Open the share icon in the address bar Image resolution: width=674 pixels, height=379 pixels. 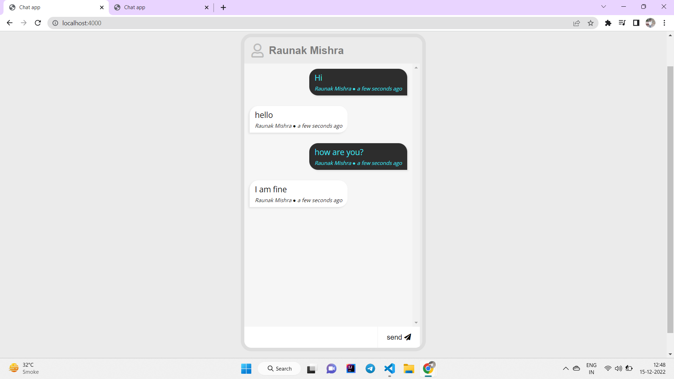pyautogui.click(x=577, y=23)
